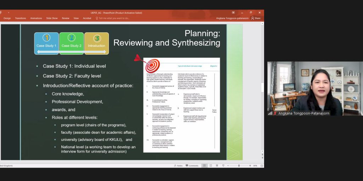Click the account name Angkana Tongpoon-patanasorn
Image resolution: width=363 pixels, height=181 pixels.
(232, 18)
